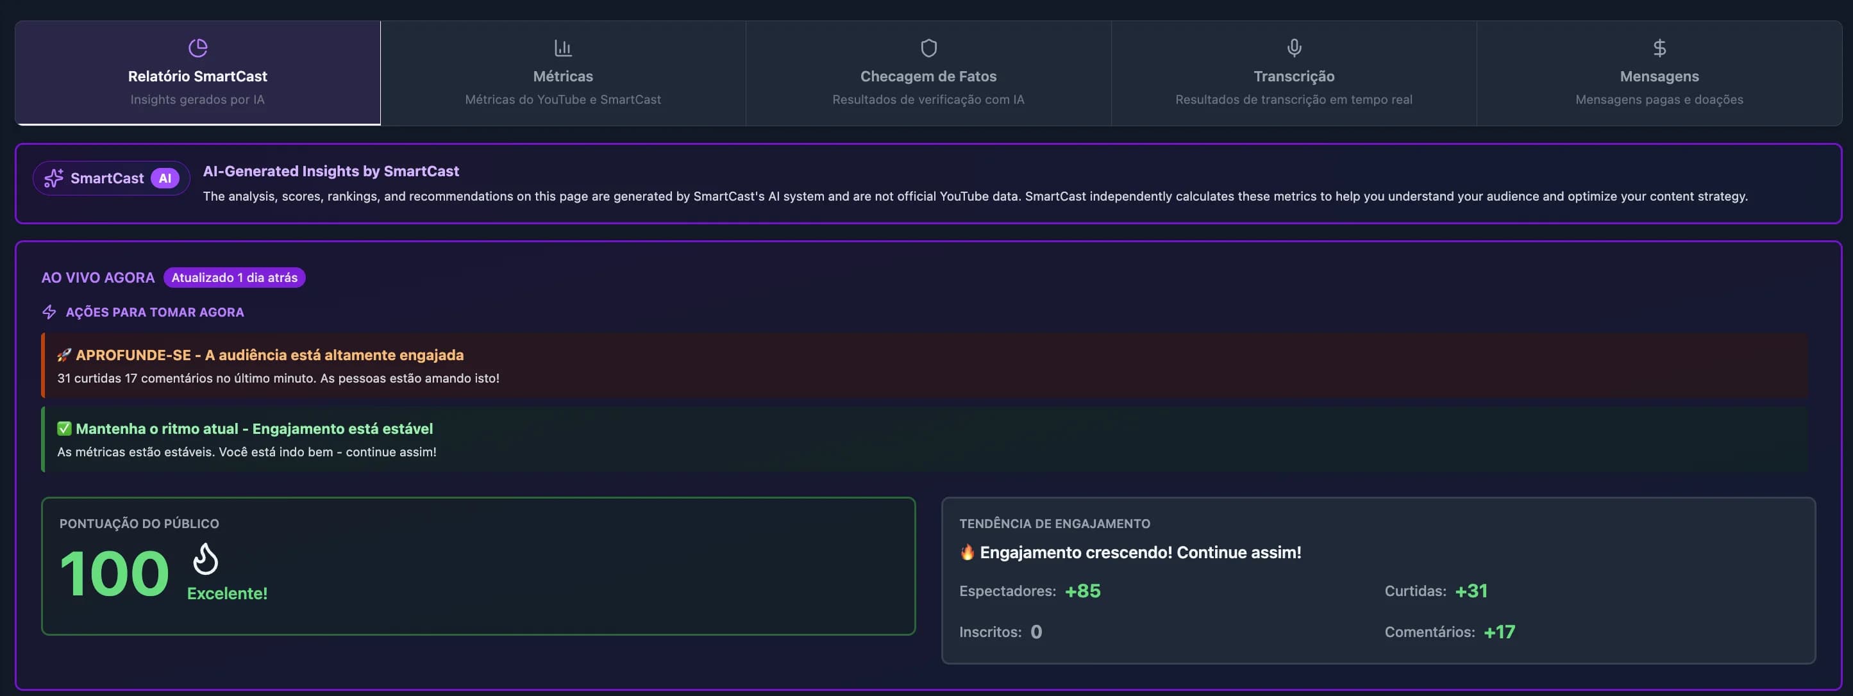1853x696 pixels.
Task: Select the Espectadores +85 metric
Action: [x=1030, y=590]
